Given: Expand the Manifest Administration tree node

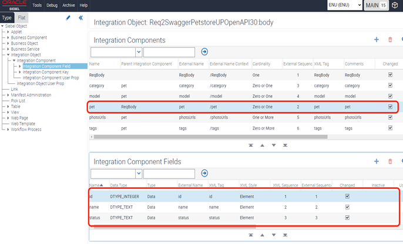Looking at the screenshot, I should (x=8, y=95).
